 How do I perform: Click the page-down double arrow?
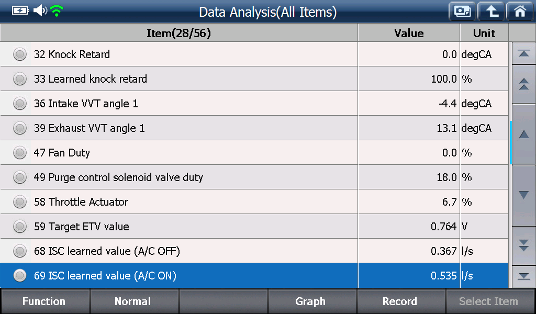coord(523,245)
